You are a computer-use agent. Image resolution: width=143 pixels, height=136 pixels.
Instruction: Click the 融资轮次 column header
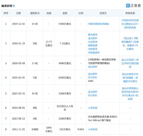[35, 13]
